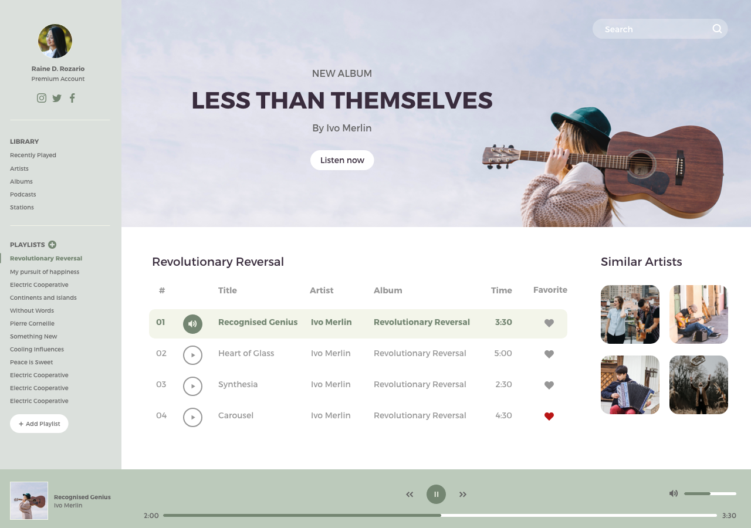Screen dimensions: 751x528
Task: Favorite the Recognised Genius track
Action: pyautogui.click(x=549, y=323)
